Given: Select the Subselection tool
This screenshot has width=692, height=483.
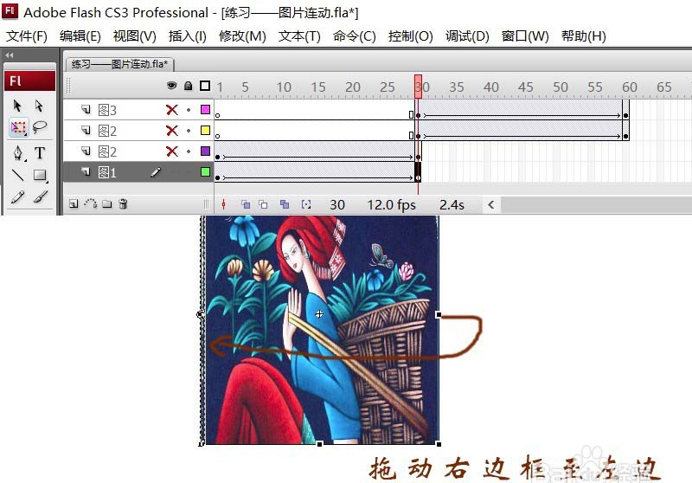Looking at the screenshot, I should tap(39, 106).
